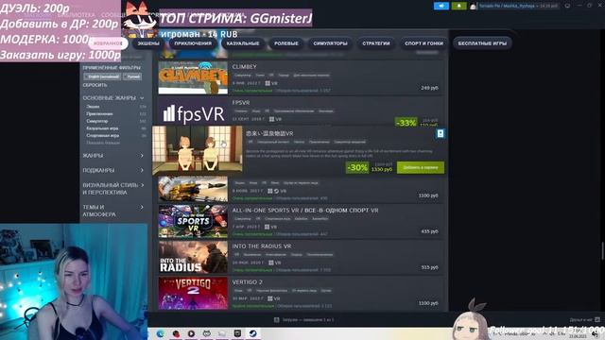This screenshot has height=340, width=605.
Task: Toggle the Приключение genre filter
Action: [x=99, y=114]
